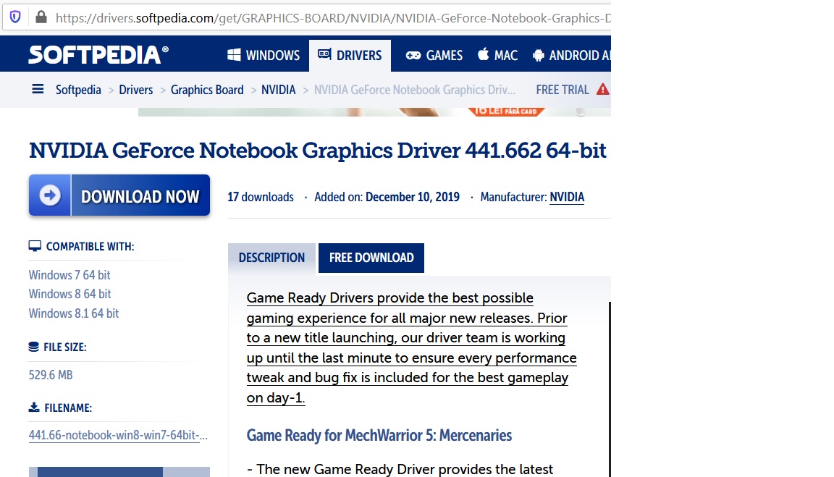Click the Drivers card icon
This screenshot has width=834, height=477.
click(324, 54)
